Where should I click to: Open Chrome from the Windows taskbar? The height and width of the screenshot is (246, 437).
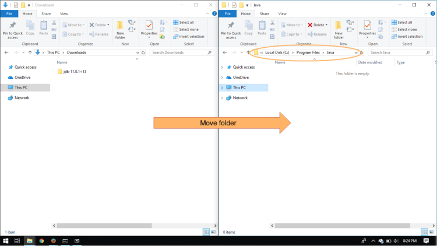[41, 240]
